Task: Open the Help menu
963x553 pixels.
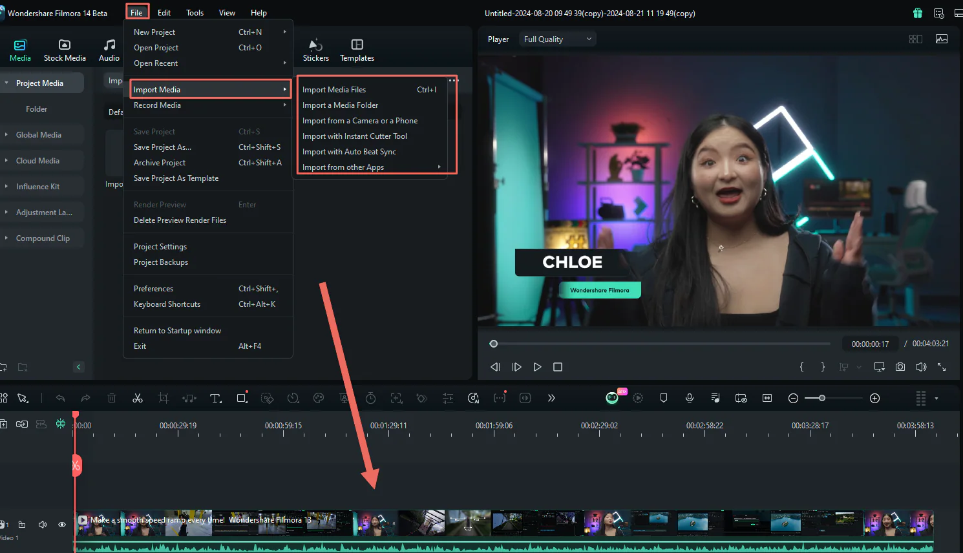Action: coord(259,13)
